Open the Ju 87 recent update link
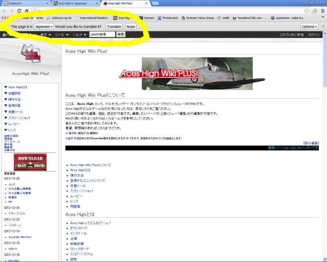Image resolution: width=327 pixels, height=262 pixels. coord(12,185)
